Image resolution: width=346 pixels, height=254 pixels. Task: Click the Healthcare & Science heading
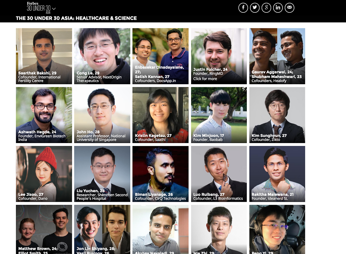coord(76,18)
